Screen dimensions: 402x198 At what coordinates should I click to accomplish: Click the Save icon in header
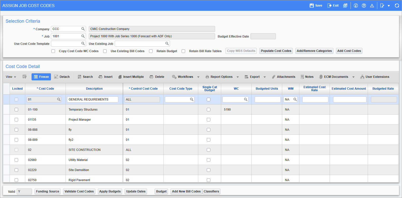point(312,6)
